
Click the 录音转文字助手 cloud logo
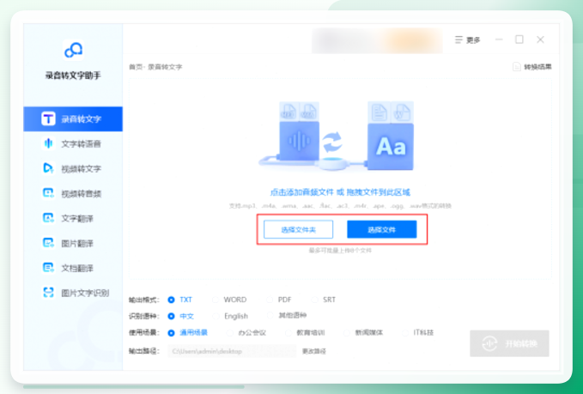73,50
